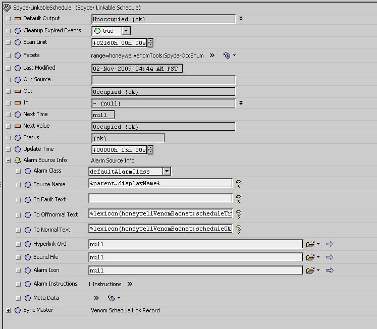Screen dimensions: 377x329
Task: Increase the Scan Limit with the up arrow
Action: (150, 40)
